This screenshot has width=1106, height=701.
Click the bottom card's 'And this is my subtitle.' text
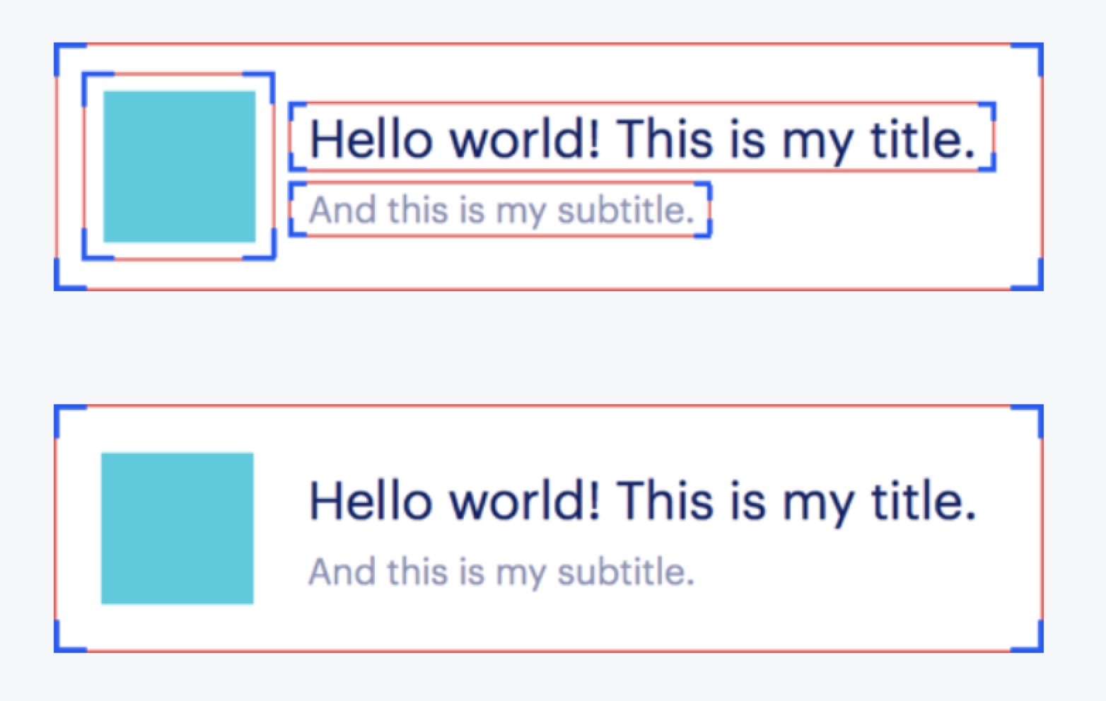click(501, 572)
